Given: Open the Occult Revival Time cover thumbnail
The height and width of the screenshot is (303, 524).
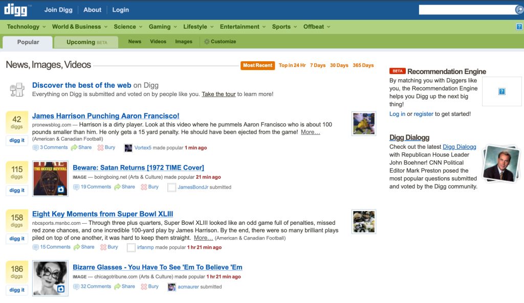Looking at the screenshot, I should (x=50, y=178).
